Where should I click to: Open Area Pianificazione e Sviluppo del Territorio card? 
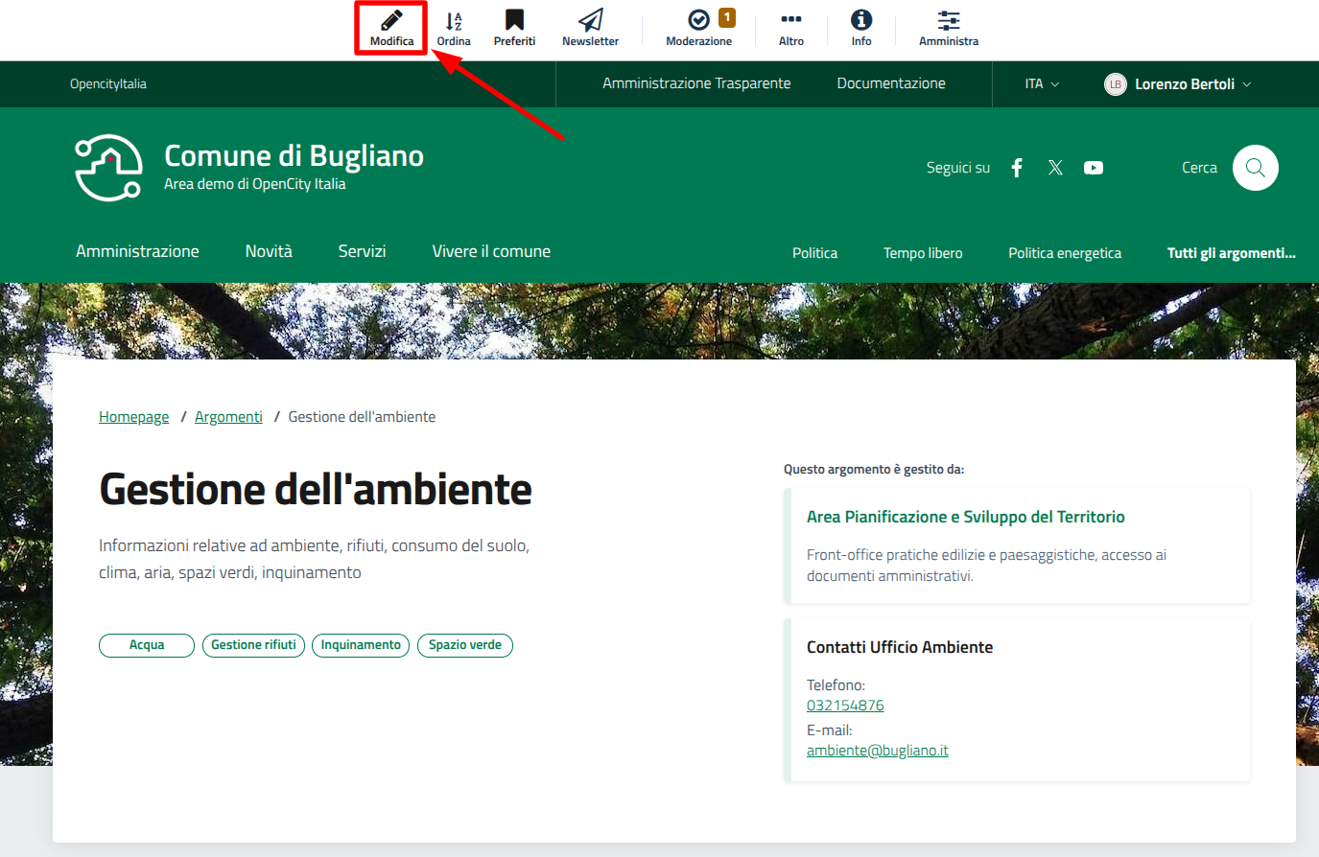coord(965,517)
